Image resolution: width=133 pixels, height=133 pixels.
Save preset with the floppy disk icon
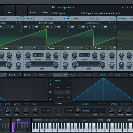coord(53,7)
